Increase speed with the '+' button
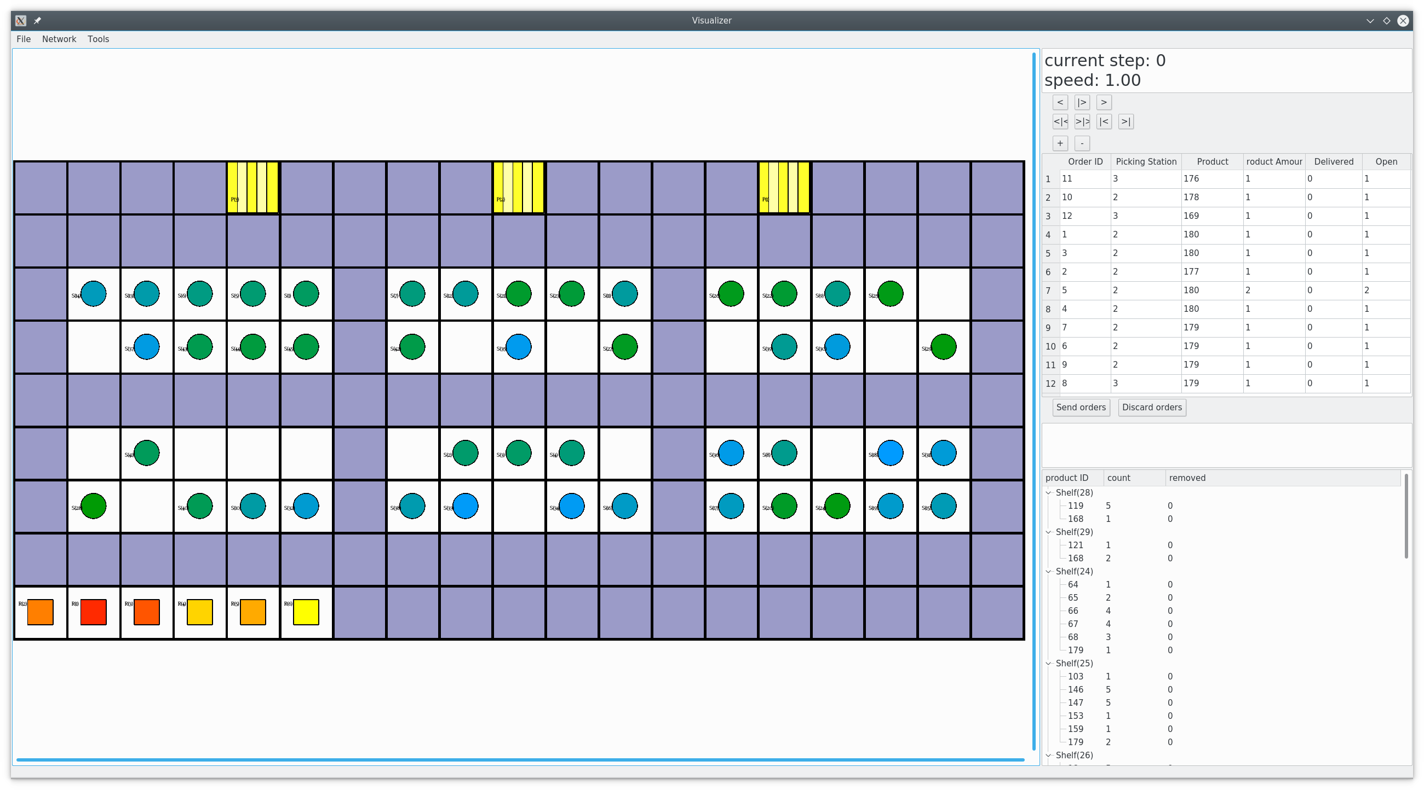Image resolution: width=1424 pixels, height=790 pixels. [x=1060, y=143]
